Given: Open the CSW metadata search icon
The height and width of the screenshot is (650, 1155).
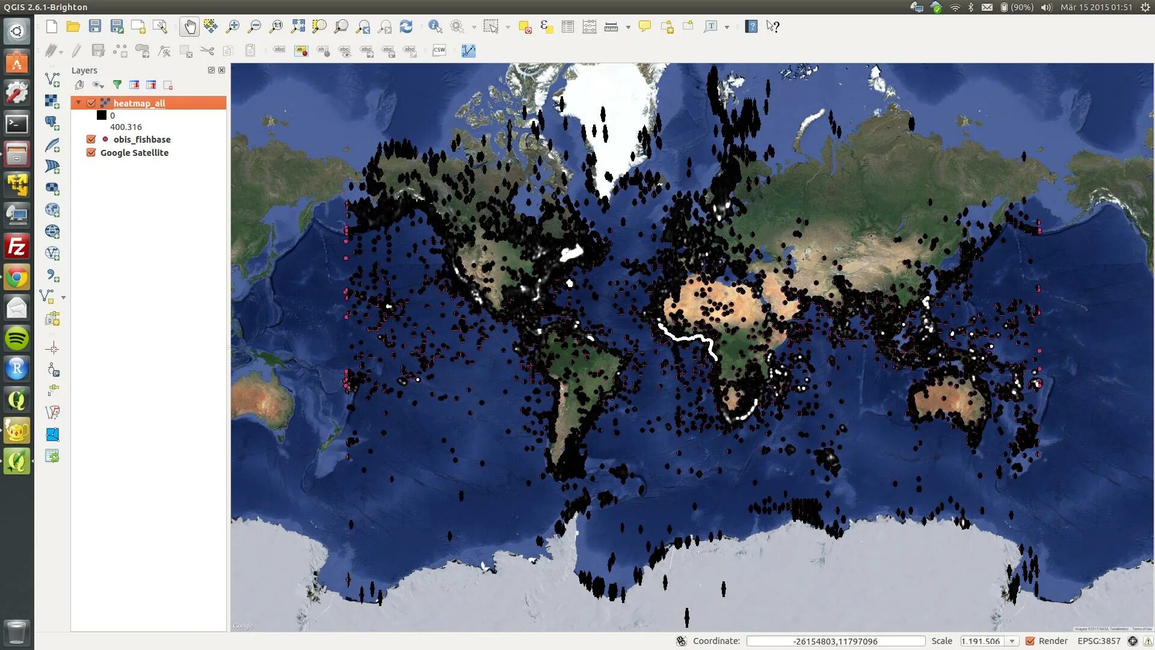Looking at the screenshot, I should (439, 51).
